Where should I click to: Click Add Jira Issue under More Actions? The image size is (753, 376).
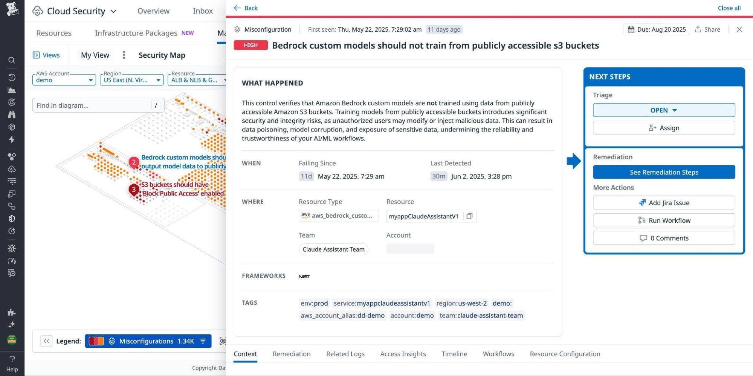[x=663, y=202]
